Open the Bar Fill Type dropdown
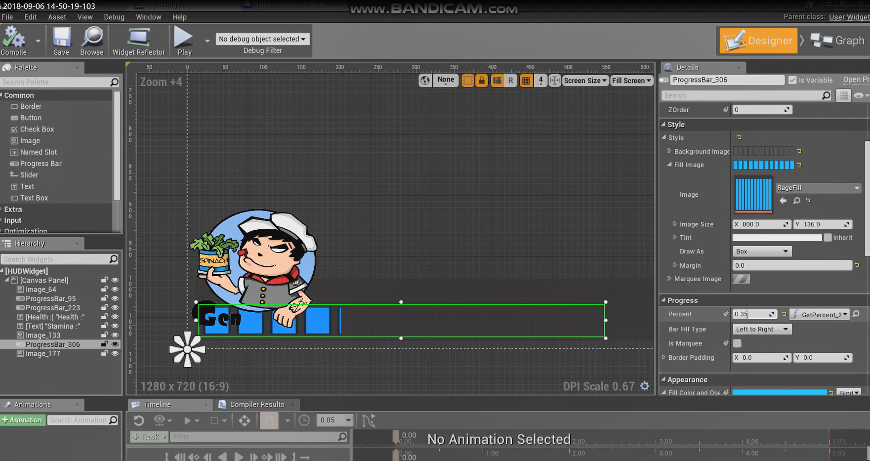Image resolution: width=870 pixels, height=461 pixels. 762,329
